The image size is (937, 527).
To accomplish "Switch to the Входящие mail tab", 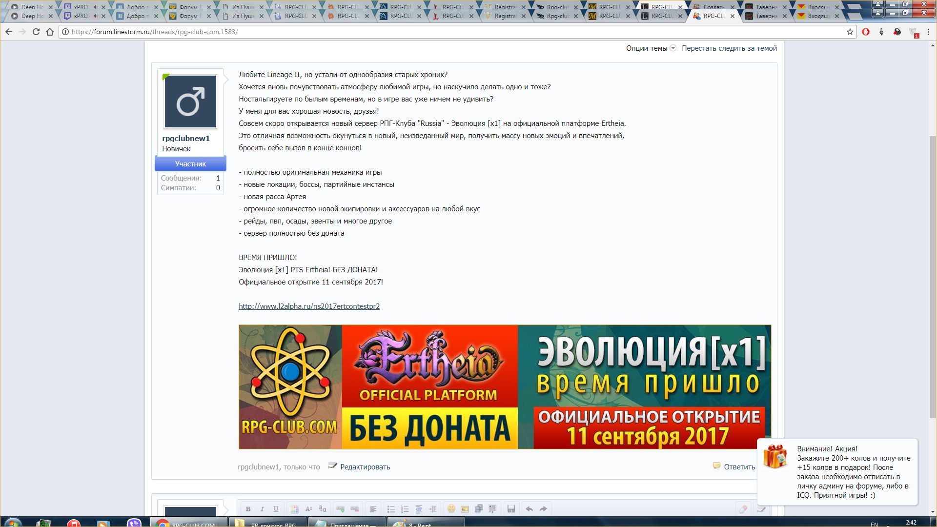I will 819,16.
